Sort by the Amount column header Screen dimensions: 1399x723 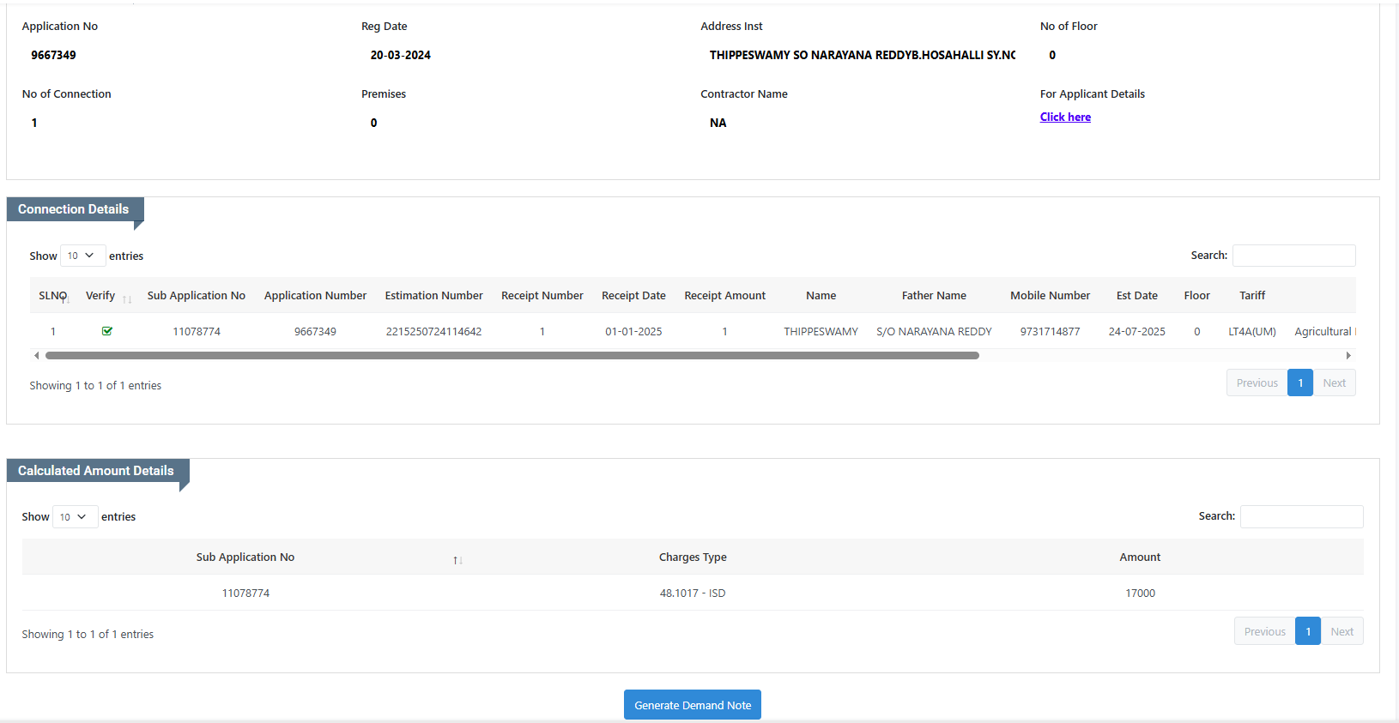click(x=1139, y=557)
